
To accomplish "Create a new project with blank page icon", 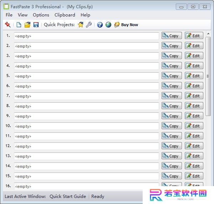I will [19, 25].
